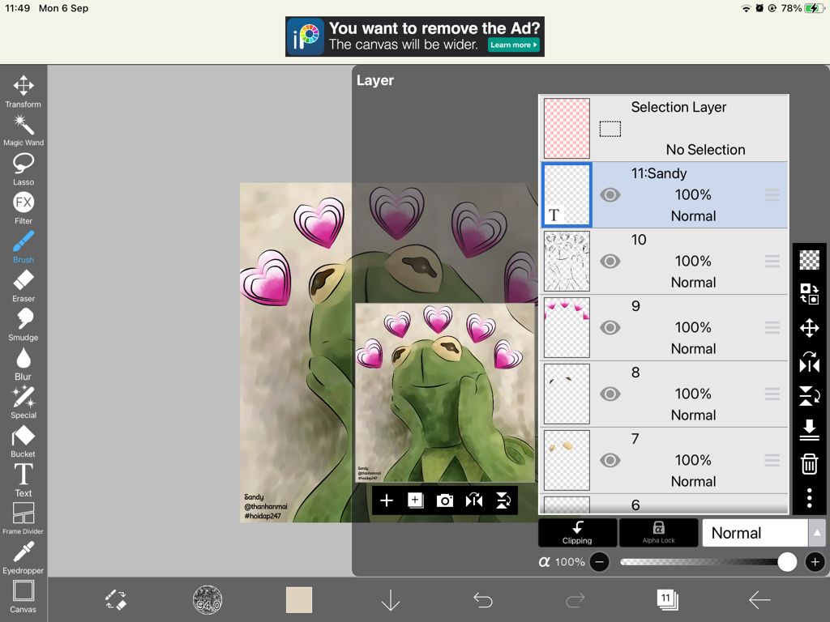Flip layer horizontally in right toolbar
830x622 pixels.
click(x=810, y=363)
